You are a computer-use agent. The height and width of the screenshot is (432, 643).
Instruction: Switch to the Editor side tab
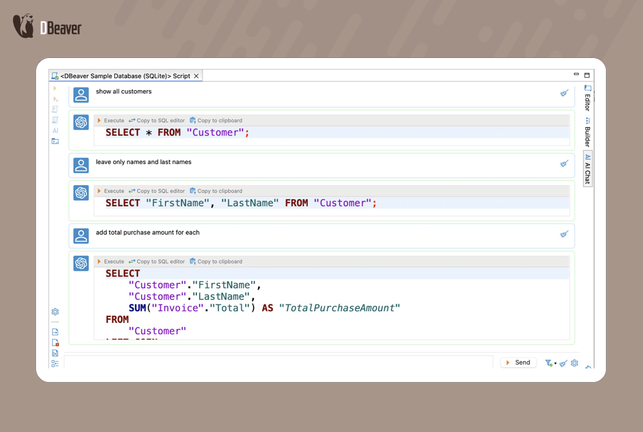click(x=587, y=99)
